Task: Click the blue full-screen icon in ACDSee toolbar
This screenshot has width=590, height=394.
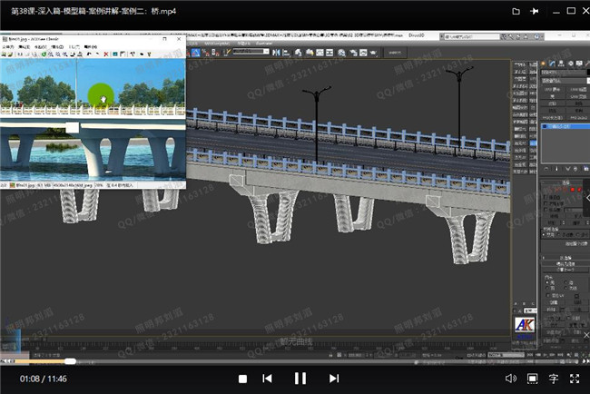Action: pyautogui.click(x=115, y=54)
